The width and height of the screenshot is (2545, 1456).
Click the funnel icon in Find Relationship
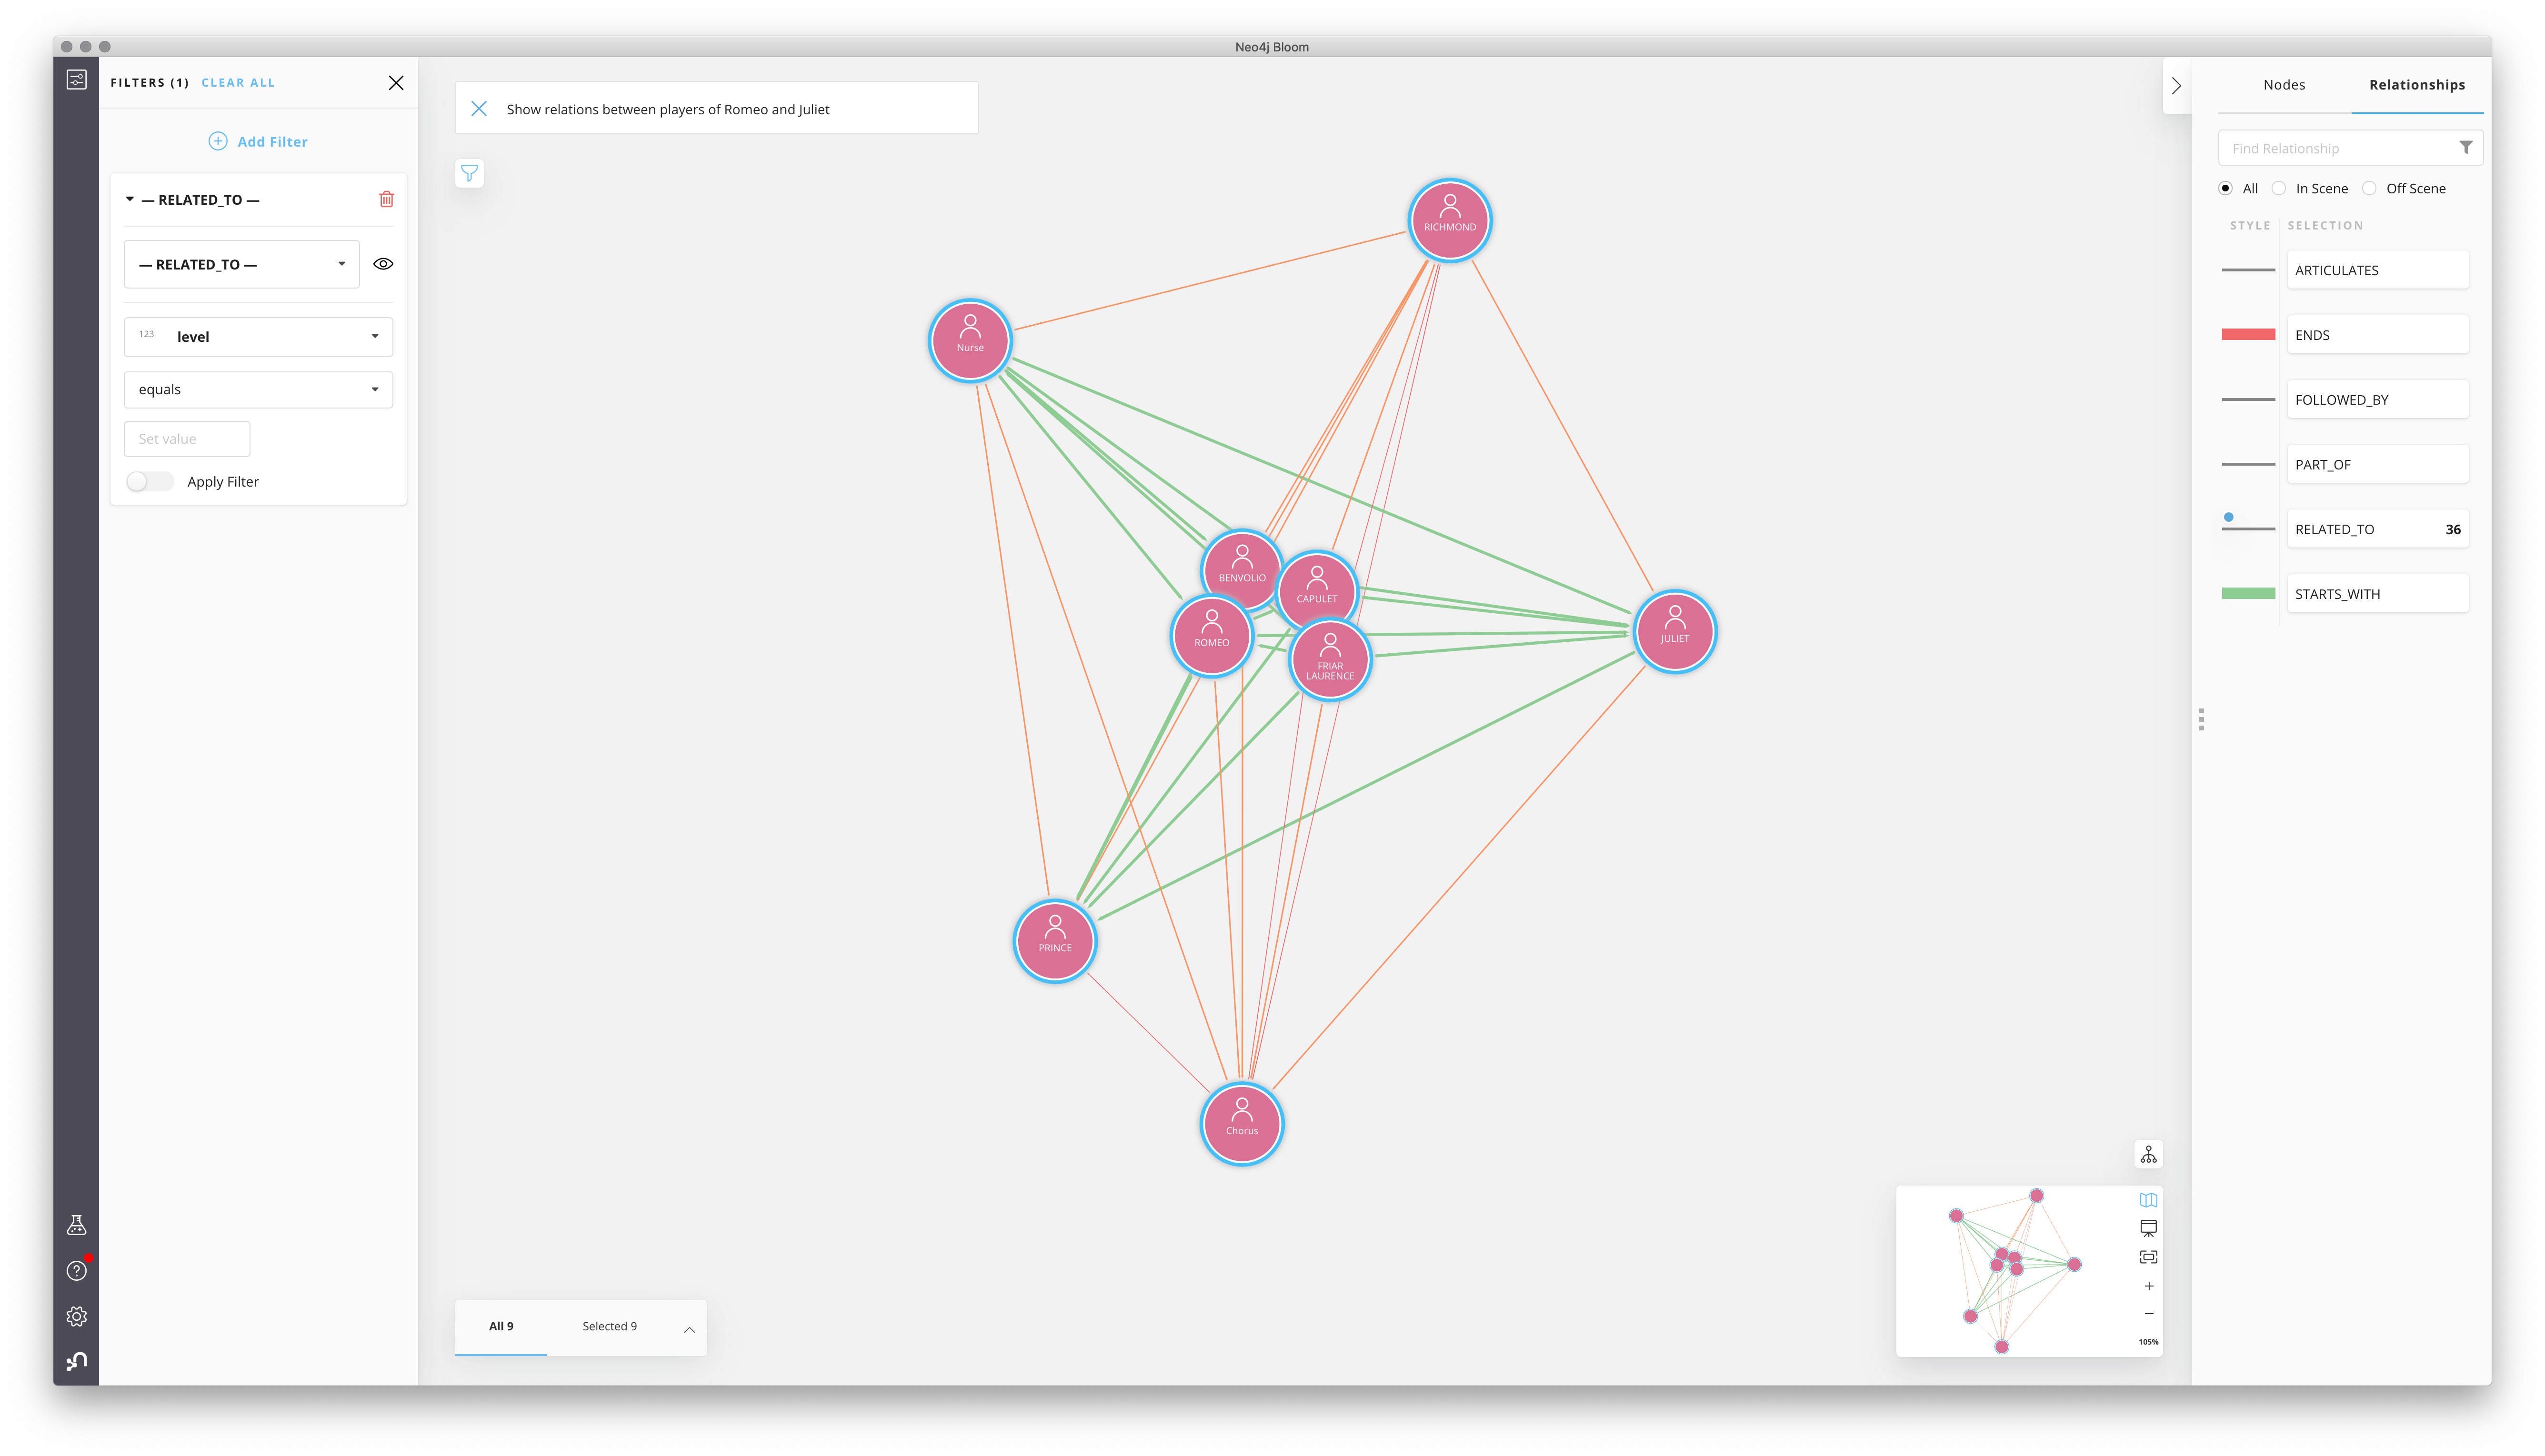pyautogui.click(x=2466, y=148)
